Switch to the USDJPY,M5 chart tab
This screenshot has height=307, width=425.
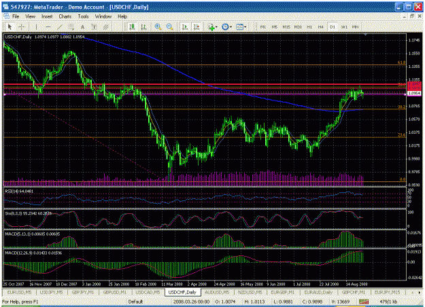click(x=51, y=292)
